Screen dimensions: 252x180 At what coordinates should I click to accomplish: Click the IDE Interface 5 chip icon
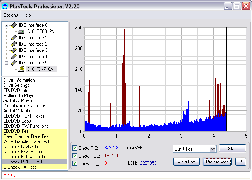[x=14, y=62]
